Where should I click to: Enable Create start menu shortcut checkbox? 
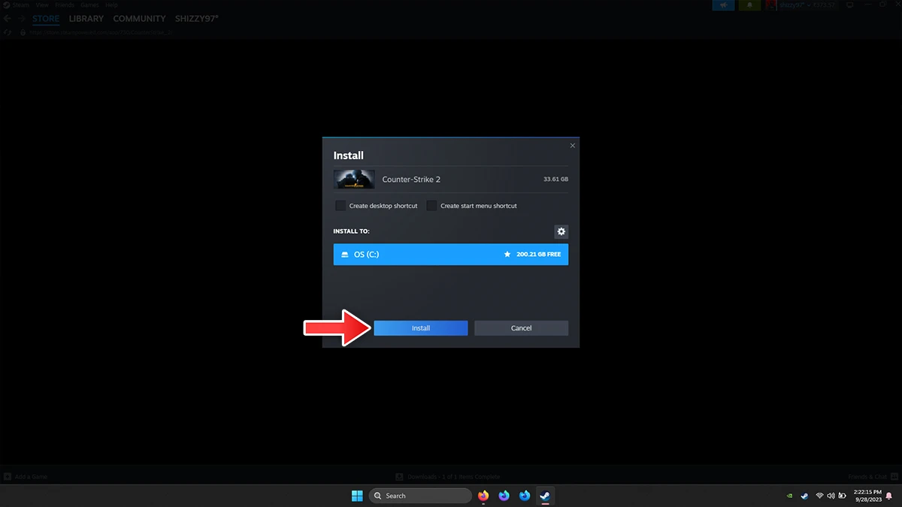431,206
